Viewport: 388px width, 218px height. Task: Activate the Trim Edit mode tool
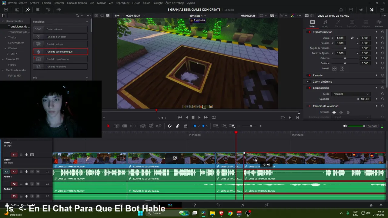pos(116,126)
